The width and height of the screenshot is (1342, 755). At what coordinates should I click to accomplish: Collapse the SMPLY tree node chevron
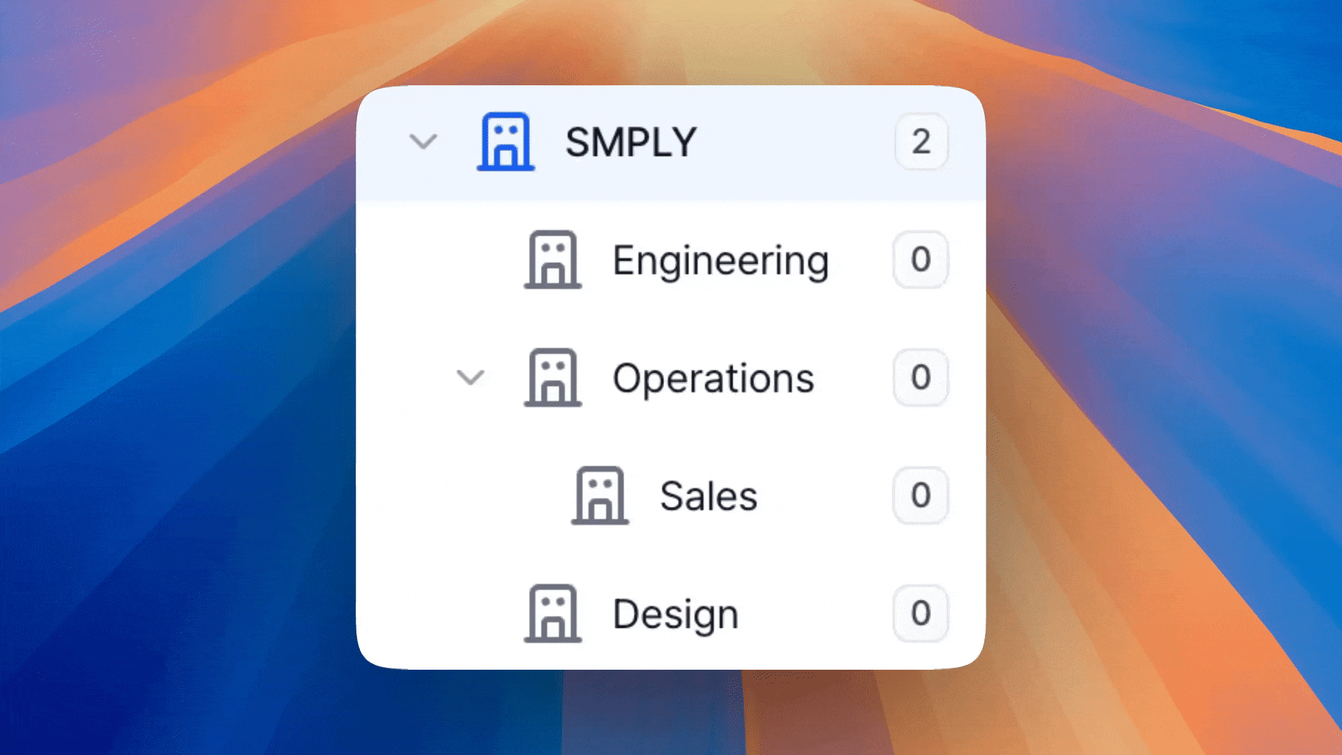pos(423,142)
